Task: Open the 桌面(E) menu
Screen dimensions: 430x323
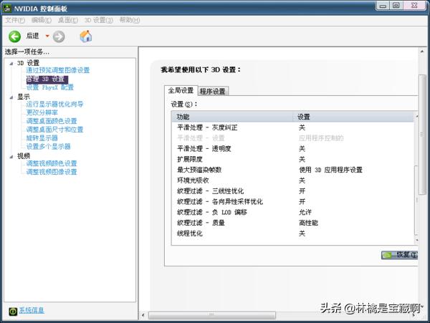Action: (x=68, y=20)
